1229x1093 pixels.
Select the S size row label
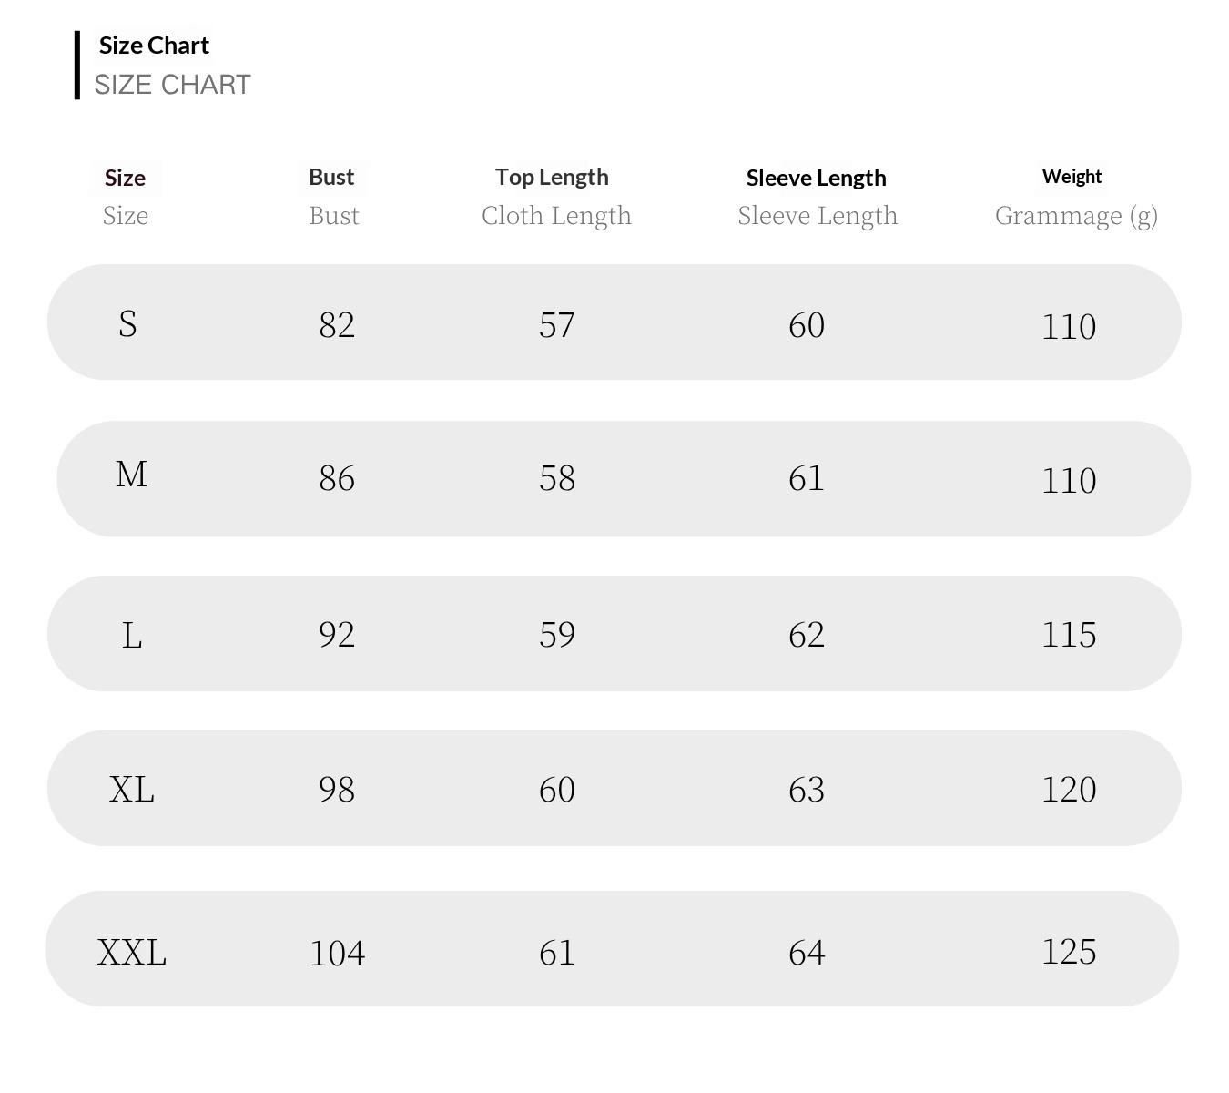coord(127,323)
